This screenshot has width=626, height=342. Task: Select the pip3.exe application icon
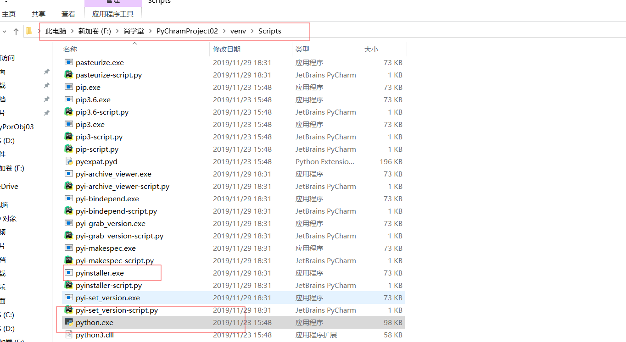[x=69, y=124]
